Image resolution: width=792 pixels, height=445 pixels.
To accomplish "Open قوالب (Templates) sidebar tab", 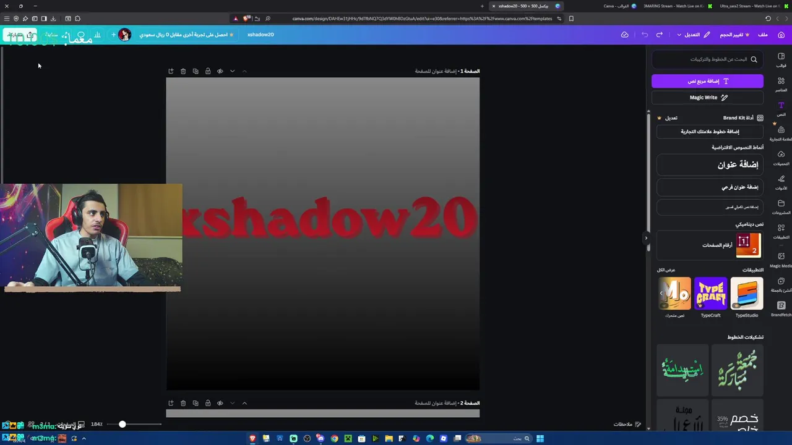I will tap(781, 59).
